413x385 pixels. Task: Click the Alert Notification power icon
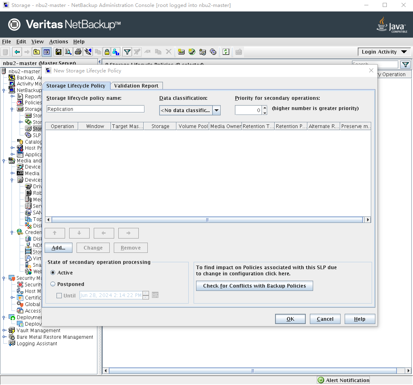pos(321,380)
